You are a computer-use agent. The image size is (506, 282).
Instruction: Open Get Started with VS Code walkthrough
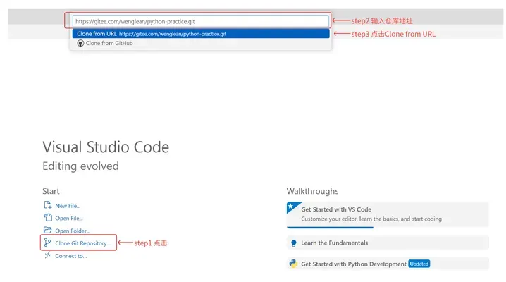(x=388, y=214)
